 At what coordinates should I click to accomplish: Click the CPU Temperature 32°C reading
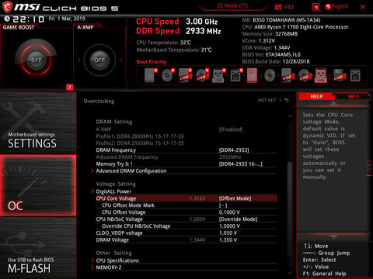point(164,43)
